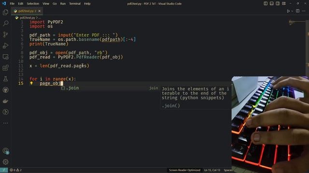Show additional views ellipsis in activity bar
309x173 pixels.
point(5,123)
